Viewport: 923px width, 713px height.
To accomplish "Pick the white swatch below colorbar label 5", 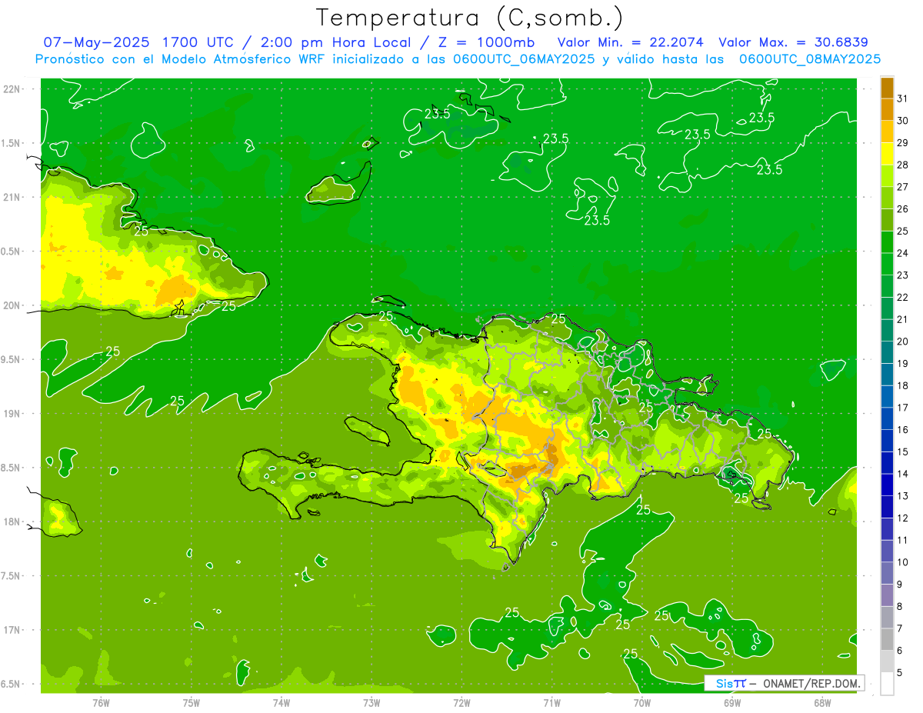I will [887, 684].
